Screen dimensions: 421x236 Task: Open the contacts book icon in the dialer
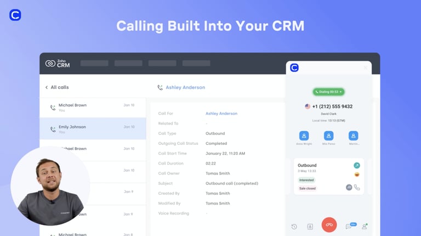310,227
